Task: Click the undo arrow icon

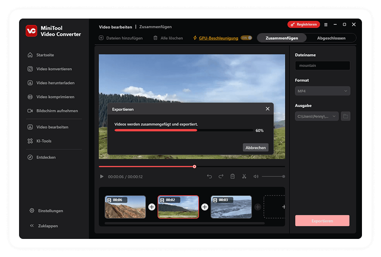Action: coord(209,177)
